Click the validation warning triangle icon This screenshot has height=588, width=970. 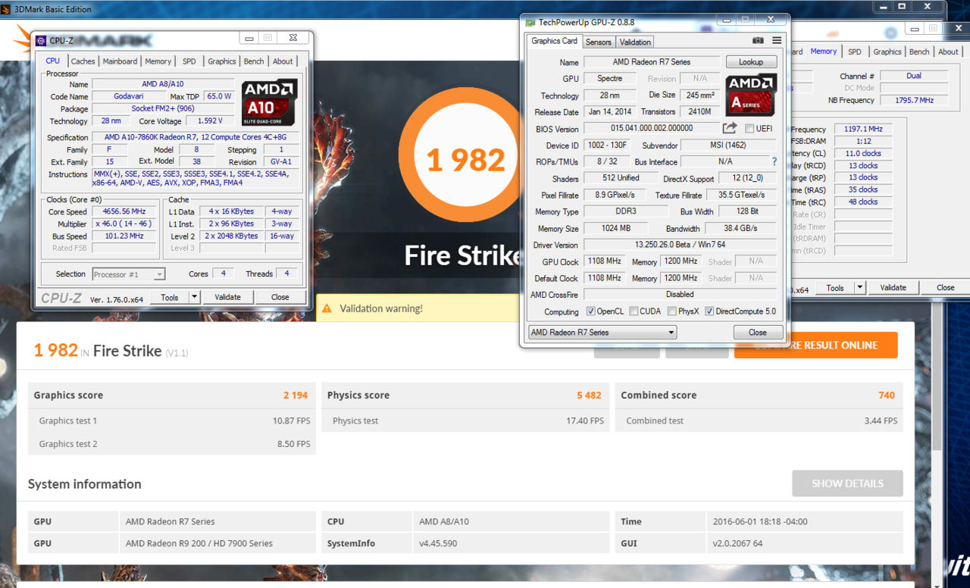point(327,308)
